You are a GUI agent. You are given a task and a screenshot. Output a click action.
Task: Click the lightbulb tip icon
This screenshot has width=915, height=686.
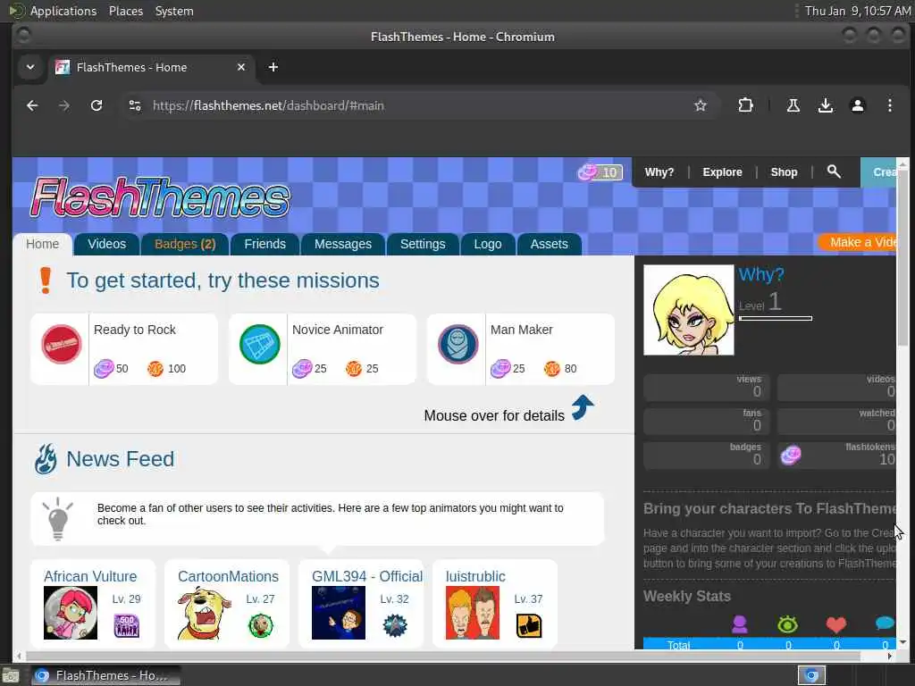coord(58,519)
